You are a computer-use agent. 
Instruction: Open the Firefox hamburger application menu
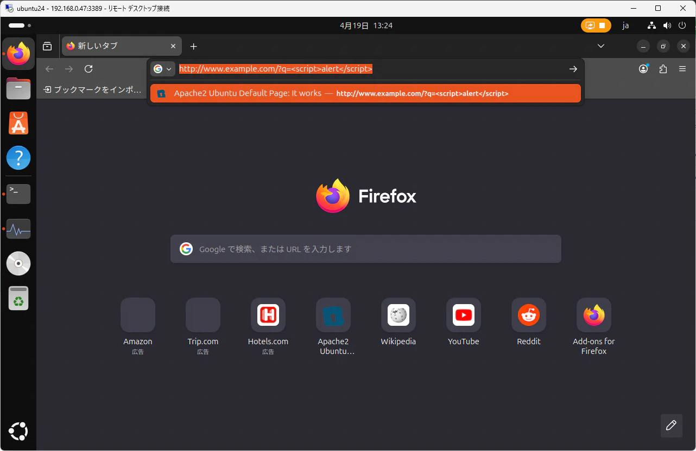point(682,69)
